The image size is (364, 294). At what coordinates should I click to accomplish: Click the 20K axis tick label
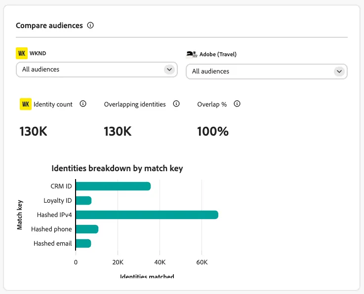tap(118, 262)
